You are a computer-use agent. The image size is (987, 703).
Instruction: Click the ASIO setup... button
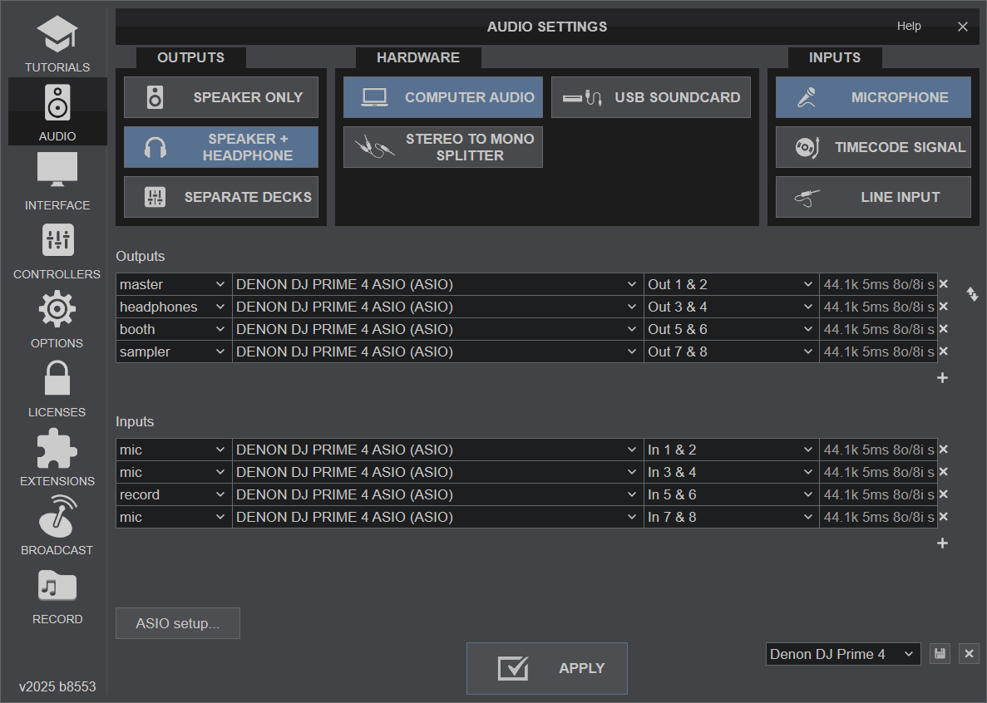(177, 623)
